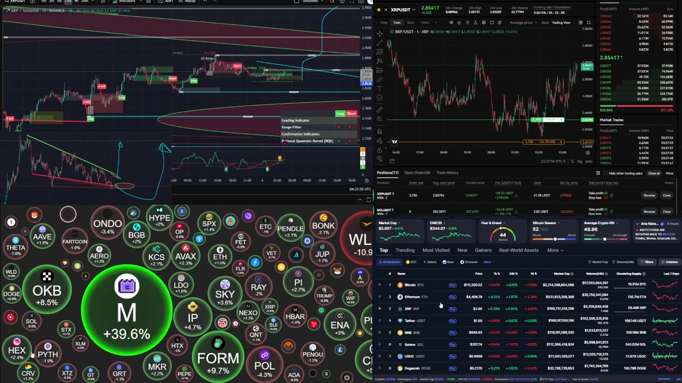Open the Filters button
Image resolution: width=682 pixels, height=383 pixels.
pos(647,262)
